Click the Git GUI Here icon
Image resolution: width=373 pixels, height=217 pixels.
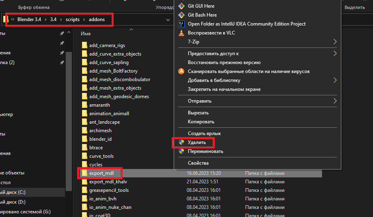coord(181,6)
